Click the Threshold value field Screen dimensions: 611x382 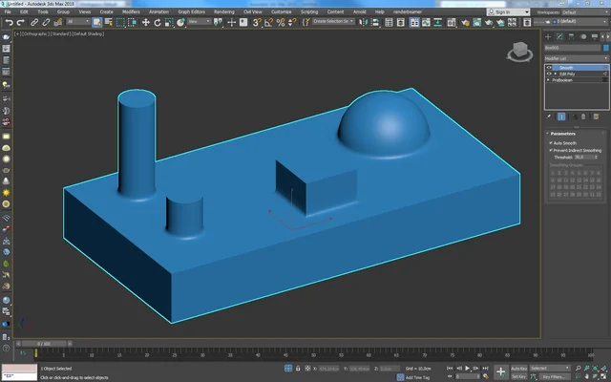[x=583, y=157]
